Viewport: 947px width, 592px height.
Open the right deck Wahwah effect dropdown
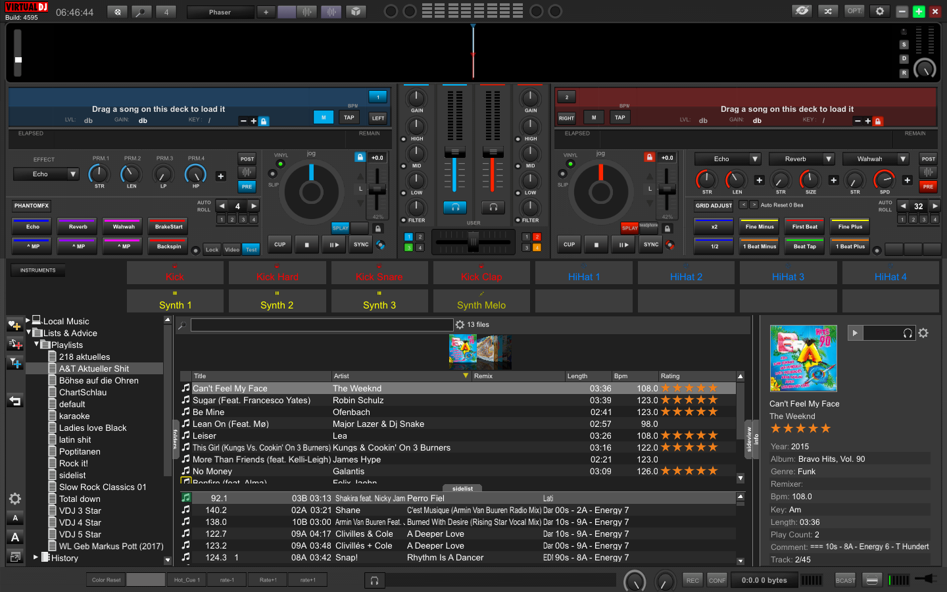[903, 159]
